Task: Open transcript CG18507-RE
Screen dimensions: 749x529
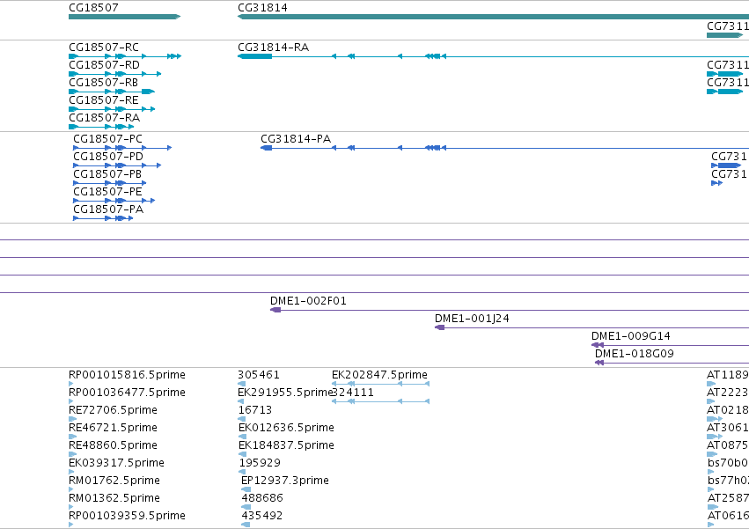Action: click(x=104, y=100)
